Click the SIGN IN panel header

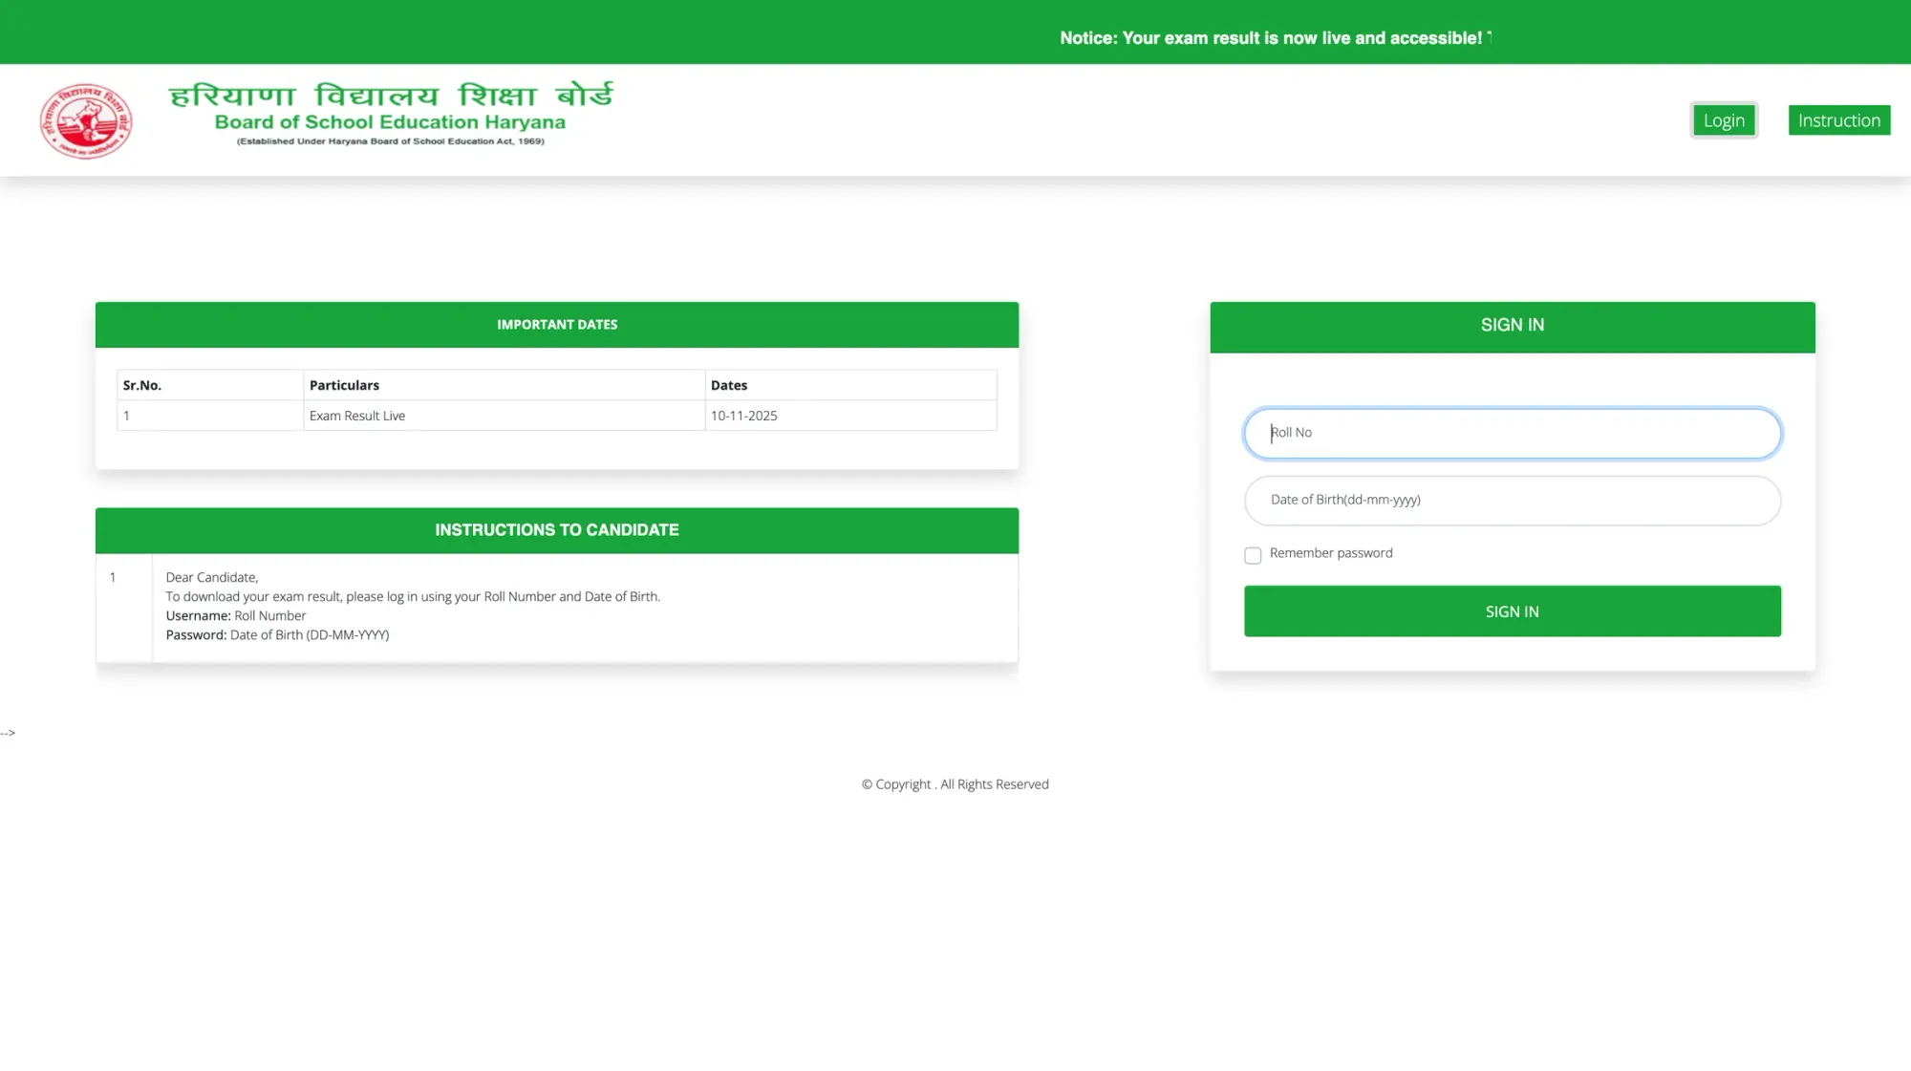click(x=1512, y=325)
